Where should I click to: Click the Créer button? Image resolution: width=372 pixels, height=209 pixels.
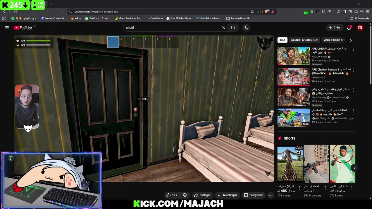[x=334, y=28]
